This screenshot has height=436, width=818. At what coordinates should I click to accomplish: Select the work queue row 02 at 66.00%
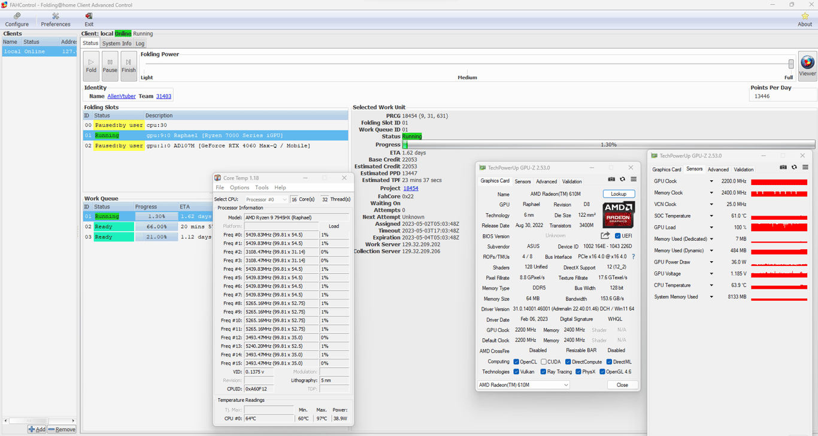pyautogui.click(x=147, y=227)
